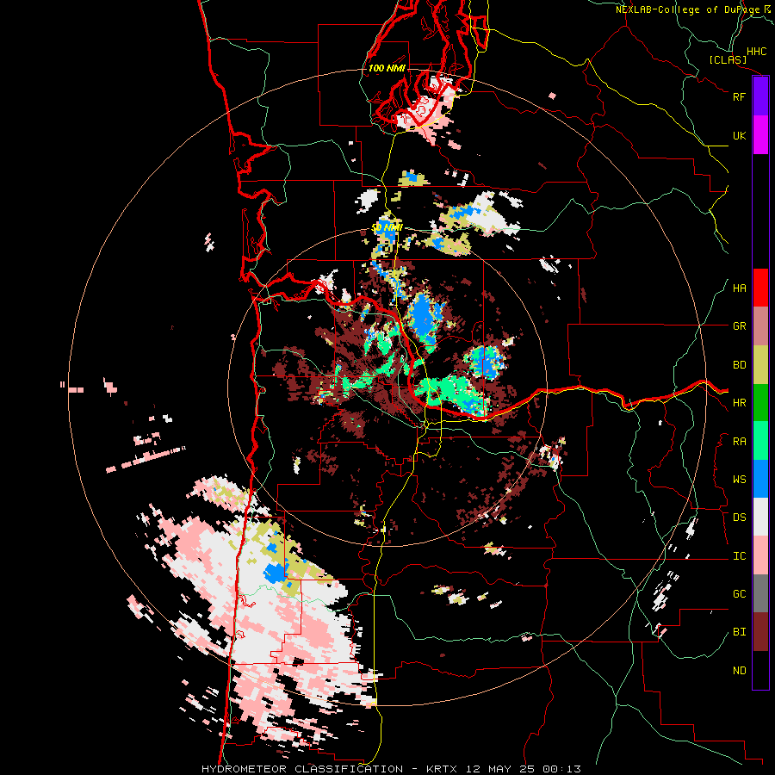Select the dark green HR legend swatch
Viewport: 775px width, 775px height.
tap(760, 403)
